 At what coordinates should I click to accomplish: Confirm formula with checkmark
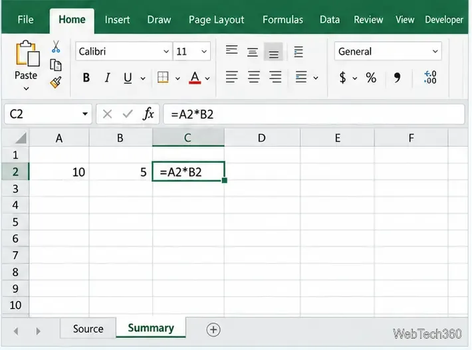[x=128, y=114]
